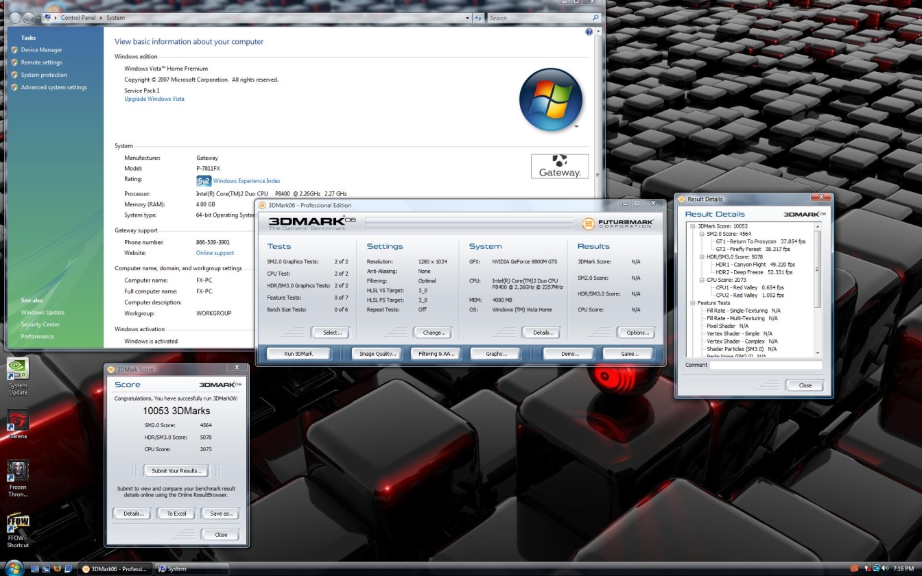Click Result Details window title icon
The height and width of the screenshot is (576, 922).
click(682, 199)
